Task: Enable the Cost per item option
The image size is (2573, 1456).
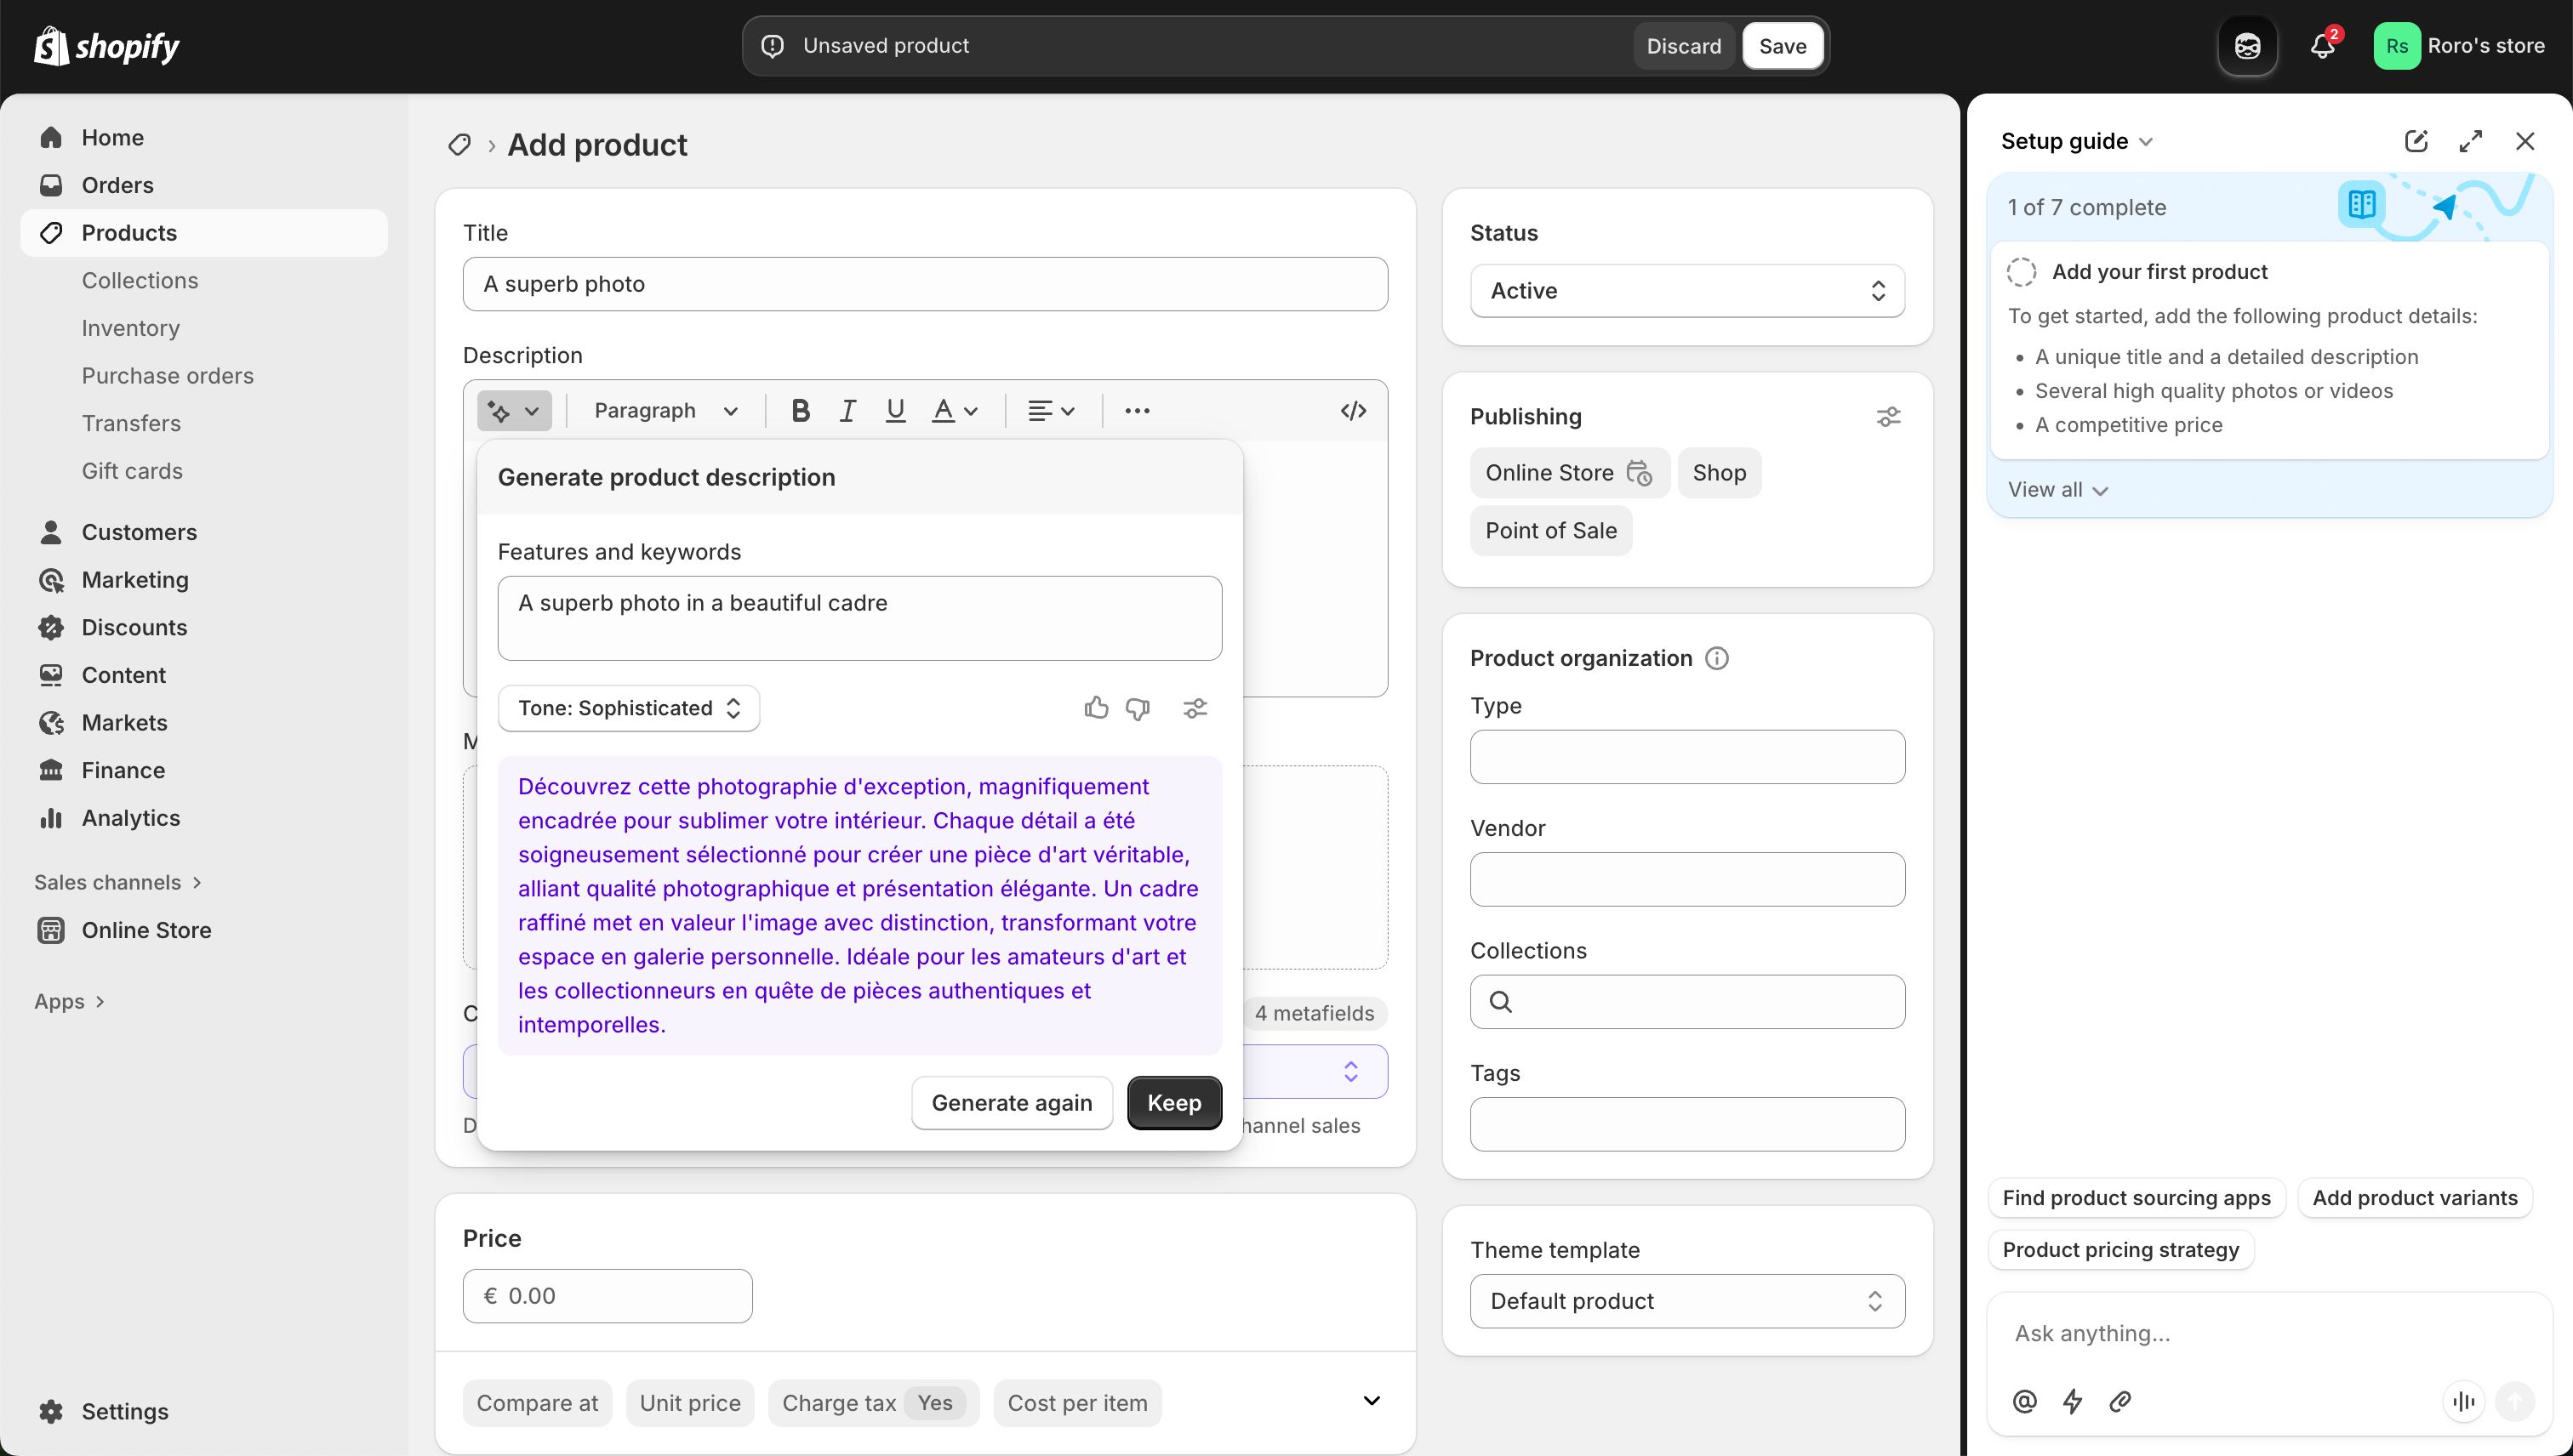Action: point(1076,1402)
